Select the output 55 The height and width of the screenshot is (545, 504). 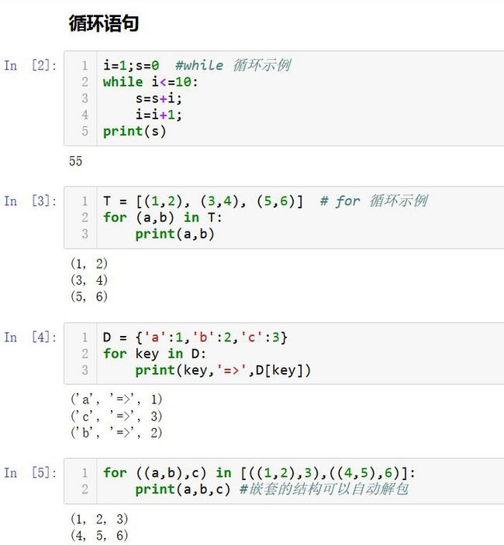[75, 161]
